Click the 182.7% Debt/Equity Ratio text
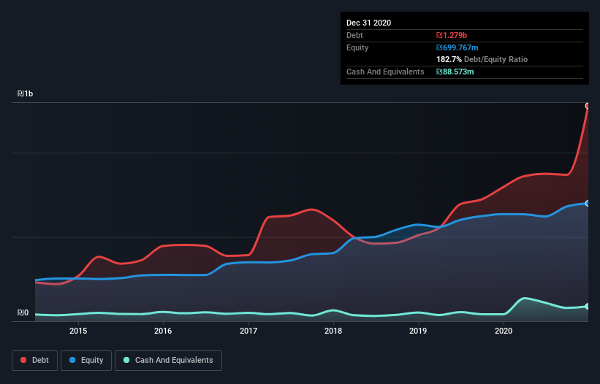 482,59
